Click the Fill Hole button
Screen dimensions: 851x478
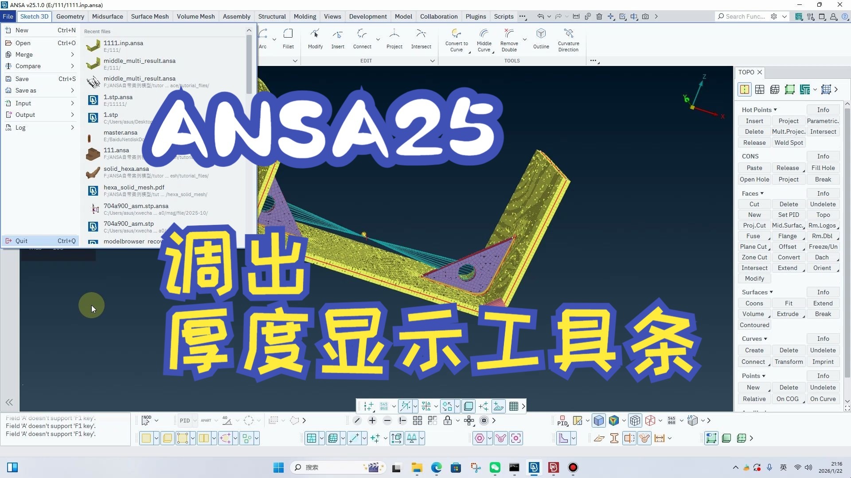point(823,168)
